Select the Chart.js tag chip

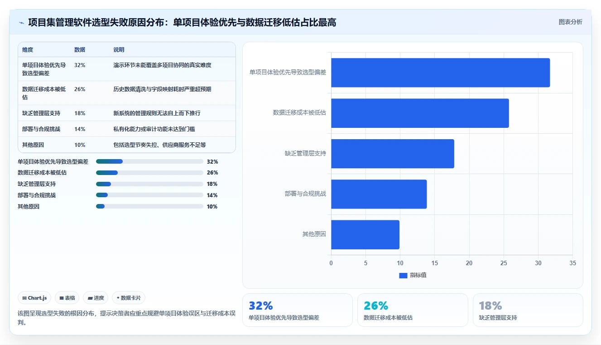click(34, 298)
